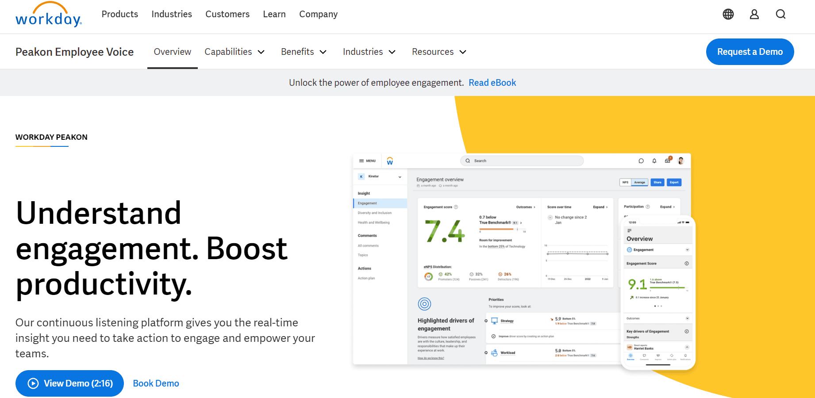
Task: Click the MENU hamburger icon in dashboard image
Action: click(x=361, y=161)
